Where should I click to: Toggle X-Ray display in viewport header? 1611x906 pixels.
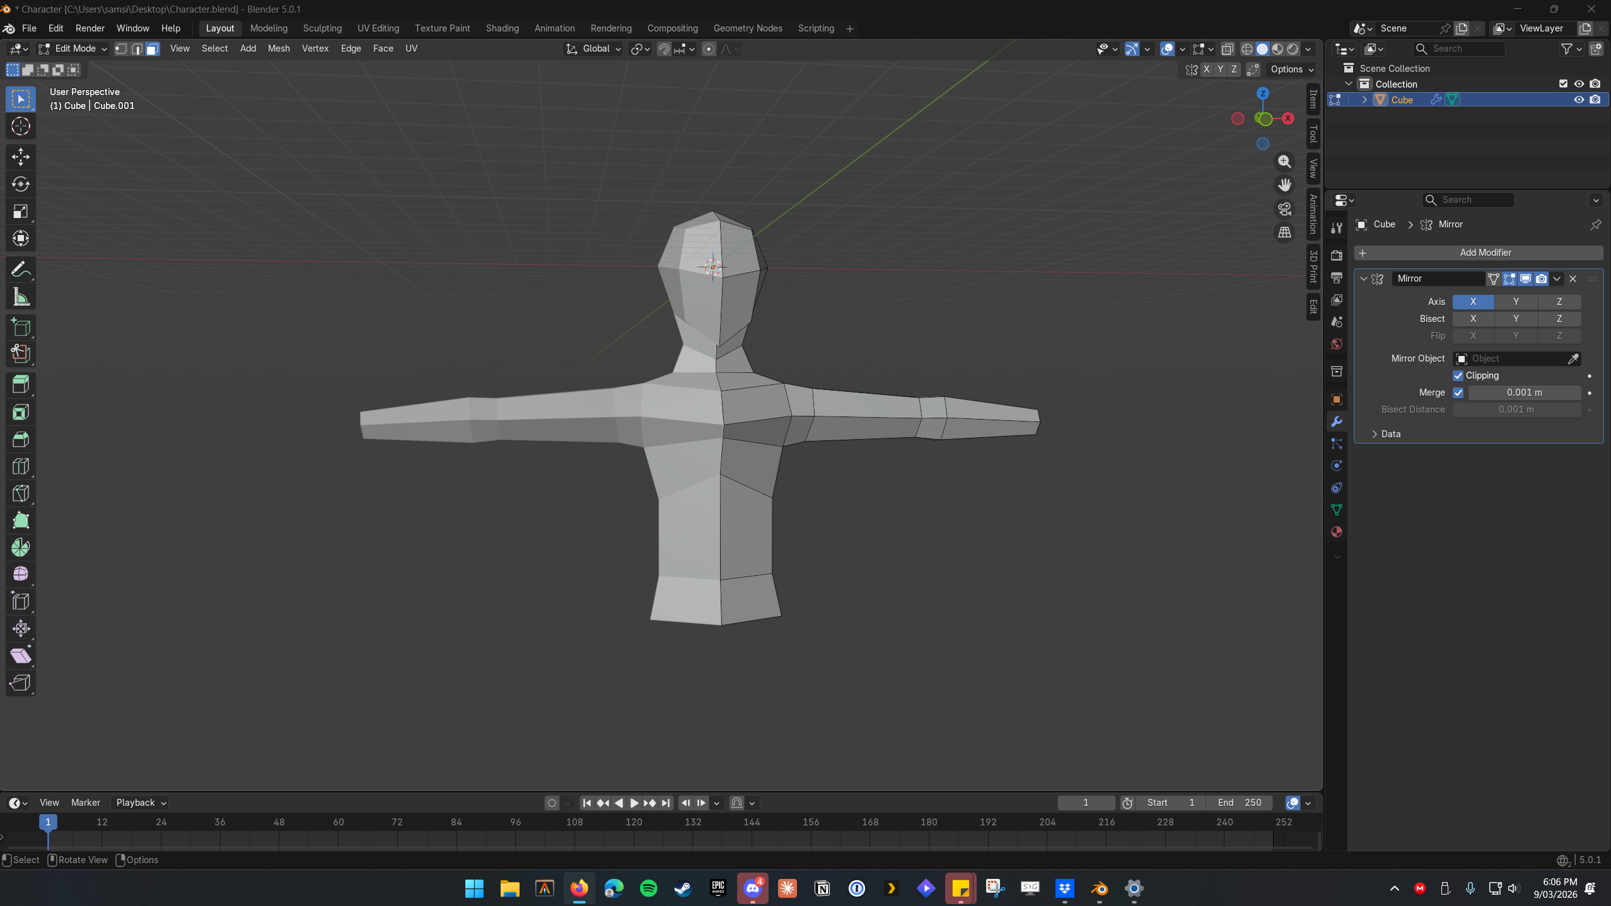[1227, 49]
